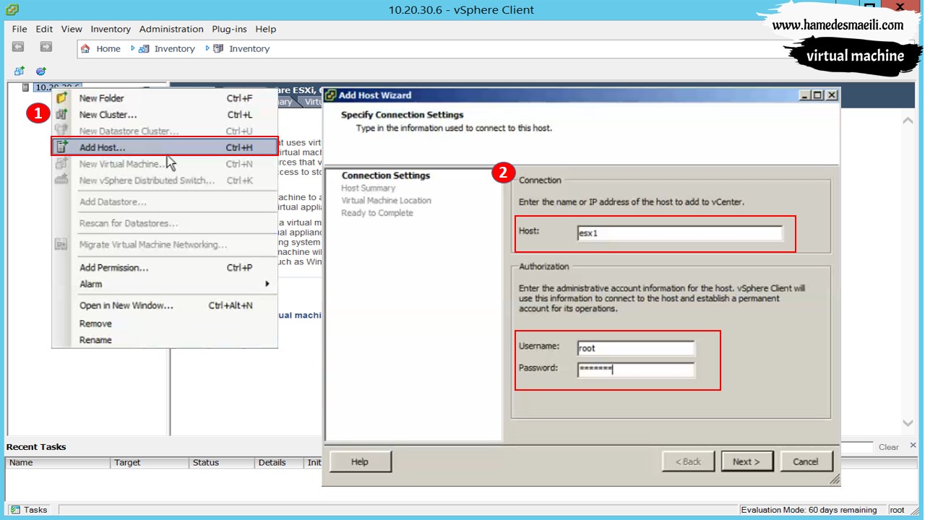The width and height of the screenshot is (925, 520).
Task: Click the Details column header
Action: [280, 462]
